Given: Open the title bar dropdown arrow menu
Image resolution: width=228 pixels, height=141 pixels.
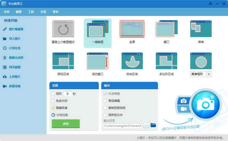Looking at the screenshot, I should pos(210,4).
